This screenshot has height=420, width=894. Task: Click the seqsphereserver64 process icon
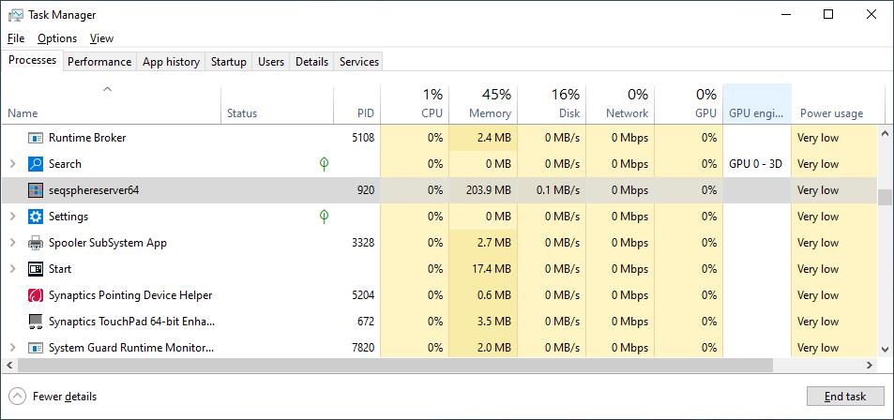pos(36,190)
